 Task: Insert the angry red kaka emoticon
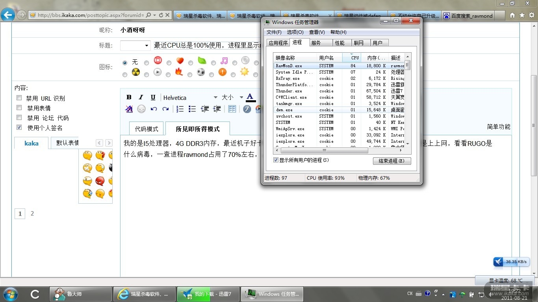100,181
